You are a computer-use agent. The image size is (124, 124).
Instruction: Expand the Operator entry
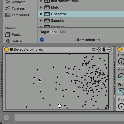(41, 14)
